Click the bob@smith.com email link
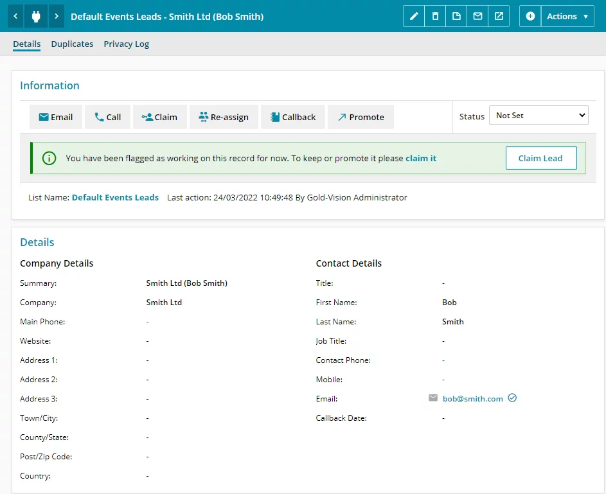 click(472, 399)
